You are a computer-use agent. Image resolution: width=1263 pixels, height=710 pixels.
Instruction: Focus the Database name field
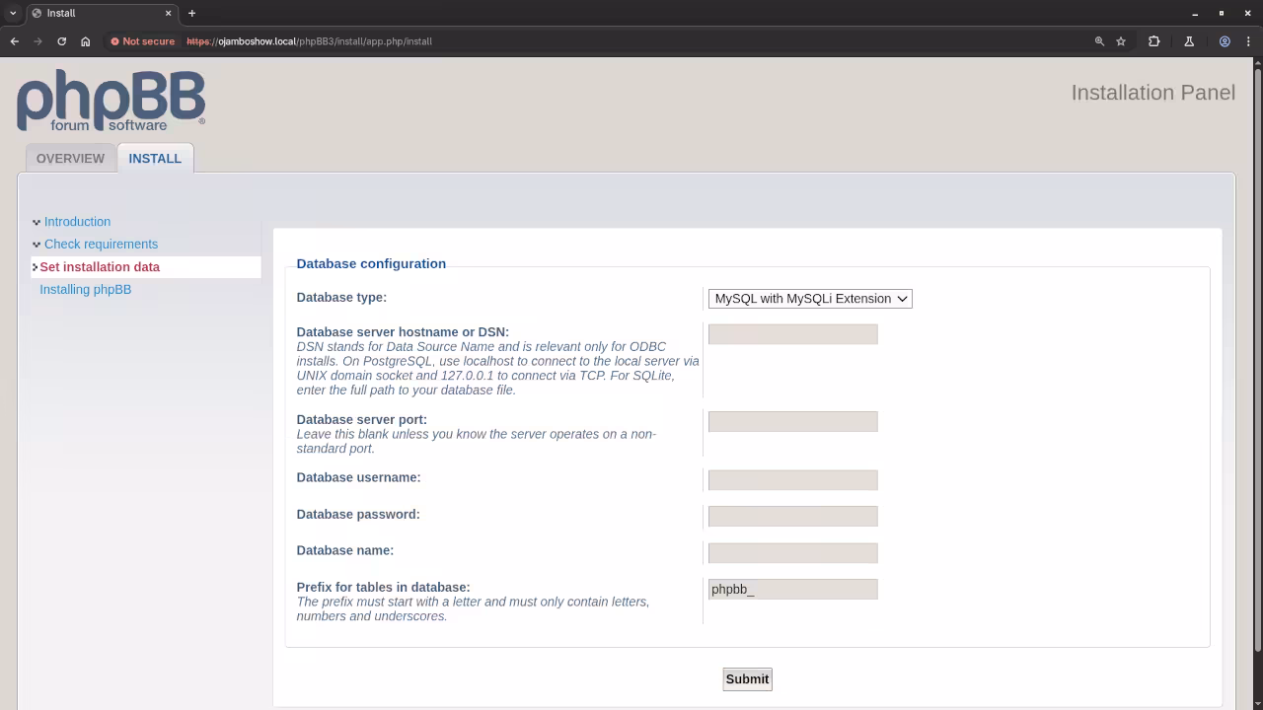pos(792,553)
